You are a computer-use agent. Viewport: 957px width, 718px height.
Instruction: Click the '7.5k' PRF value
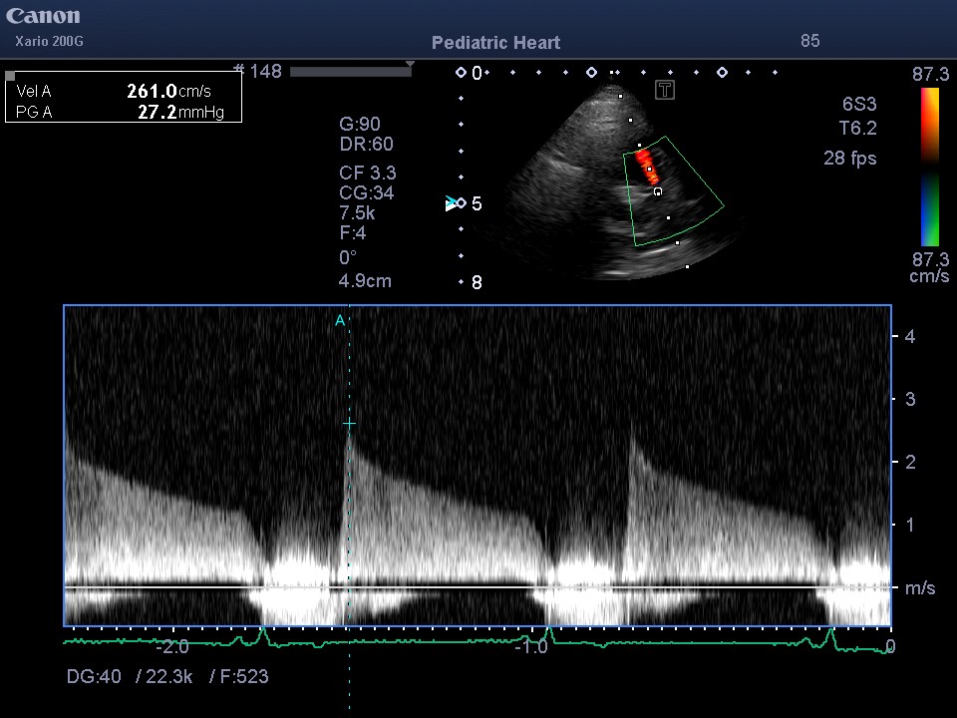point(357,213)
